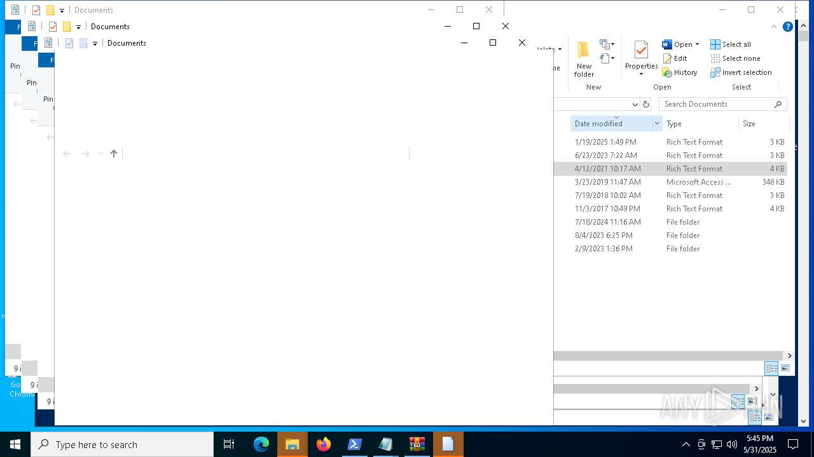814x457 pixels.
Task: Click the volume tray icon
Action: pos(731,444)
